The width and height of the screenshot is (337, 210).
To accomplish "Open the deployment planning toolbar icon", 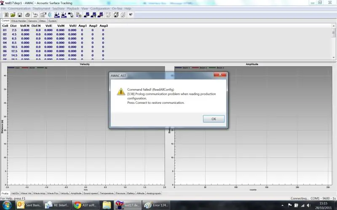I will 43,15.
